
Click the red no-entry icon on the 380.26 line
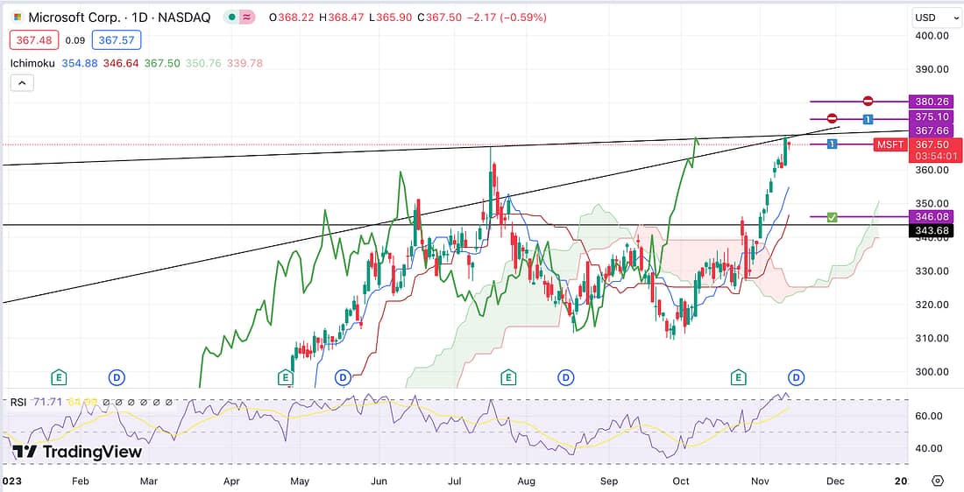[x=868, y=102]
